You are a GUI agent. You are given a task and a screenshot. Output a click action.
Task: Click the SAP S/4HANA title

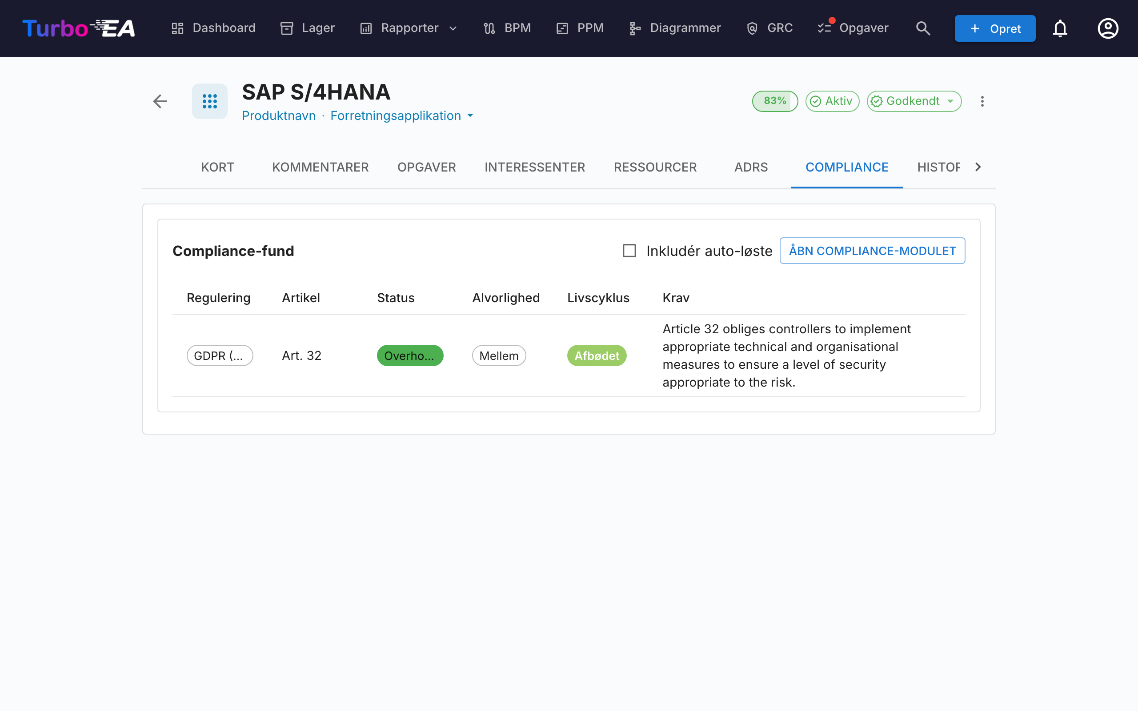click(x=316, y=92)
